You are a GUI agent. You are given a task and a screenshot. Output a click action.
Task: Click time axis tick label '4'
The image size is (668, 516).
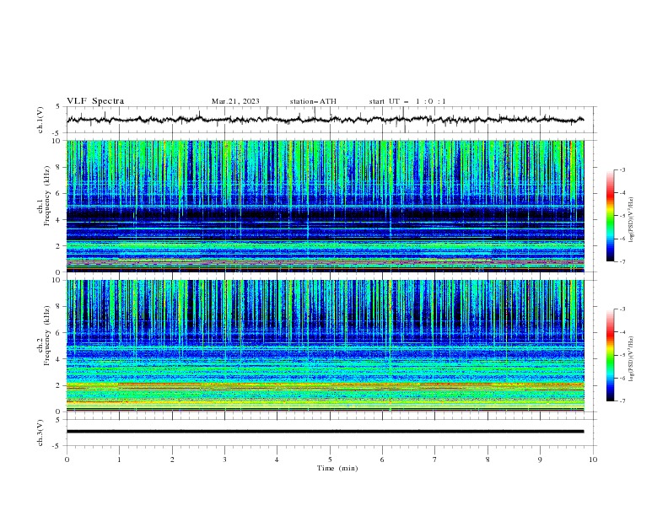(277, 460)
